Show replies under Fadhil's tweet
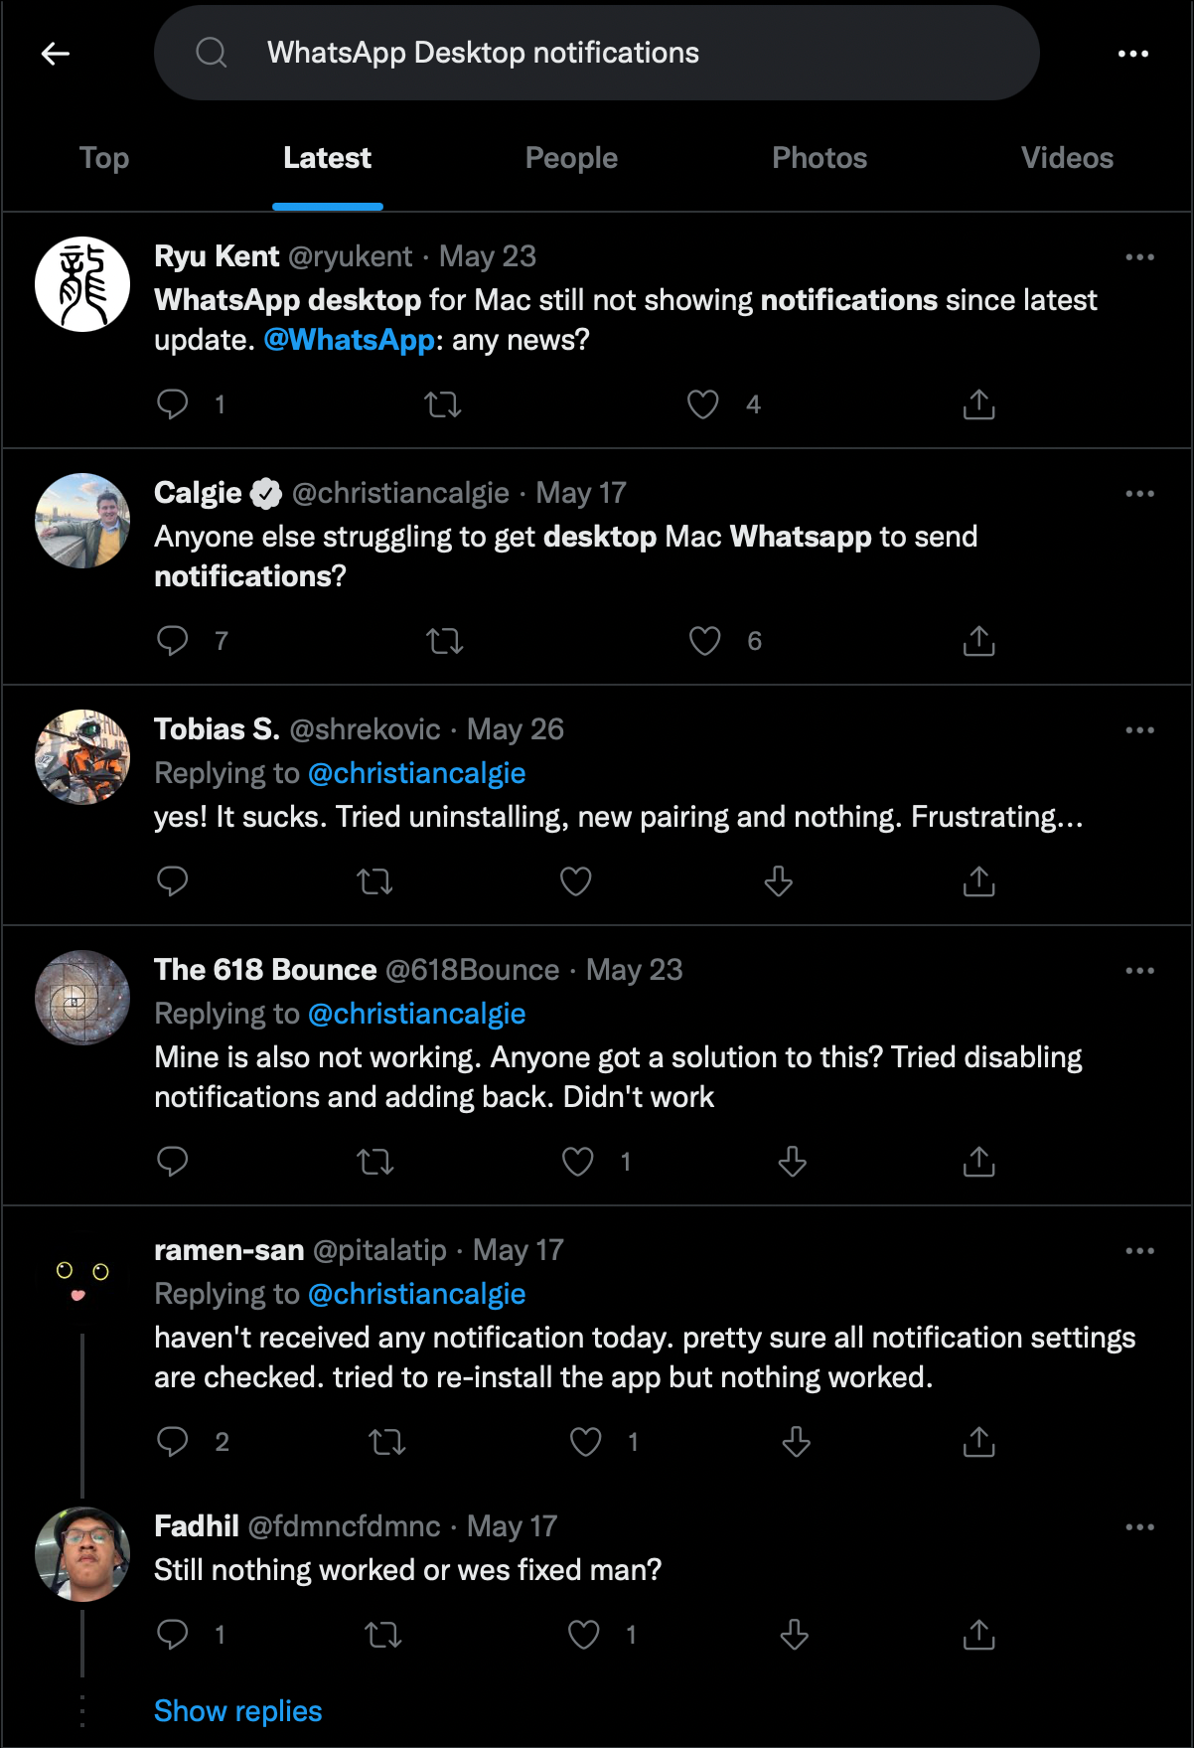Image resolution: width=1194 pixels, height=1748 pixels. (238, 1711)
